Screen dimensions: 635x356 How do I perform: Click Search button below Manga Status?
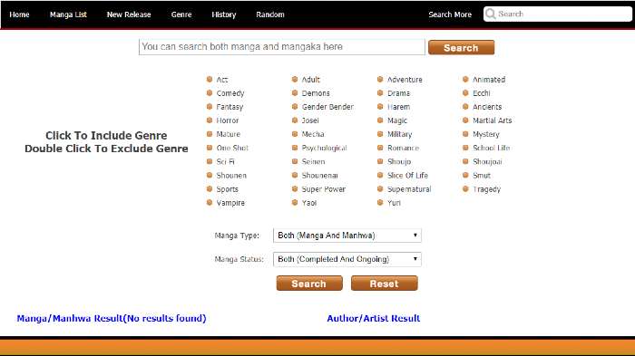[x=309, y=284]
